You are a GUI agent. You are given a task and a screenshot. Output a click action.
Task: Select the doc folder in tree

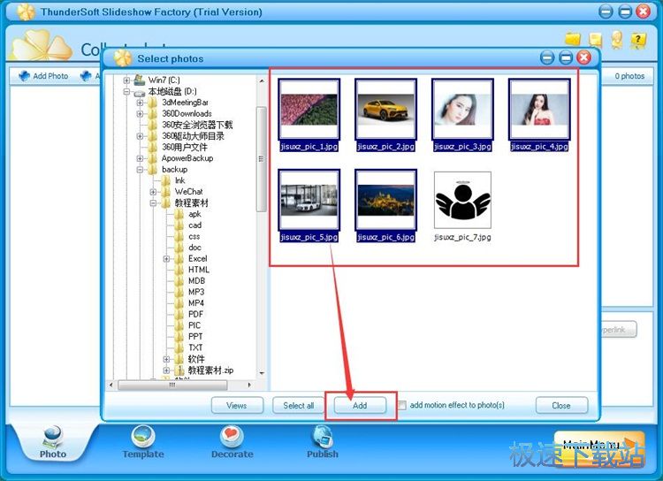194,248
